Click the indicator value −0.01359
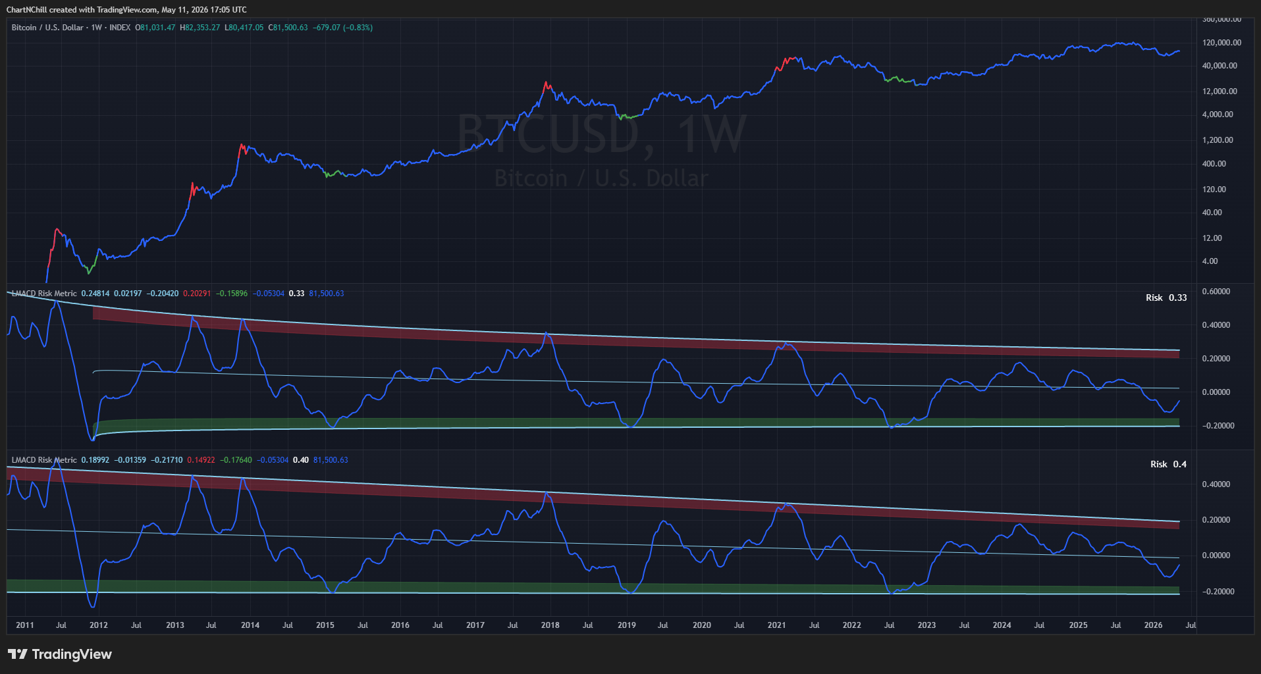Image resolution: width=1261 pixels, height=674 pixels. click(x=130, y=460)
